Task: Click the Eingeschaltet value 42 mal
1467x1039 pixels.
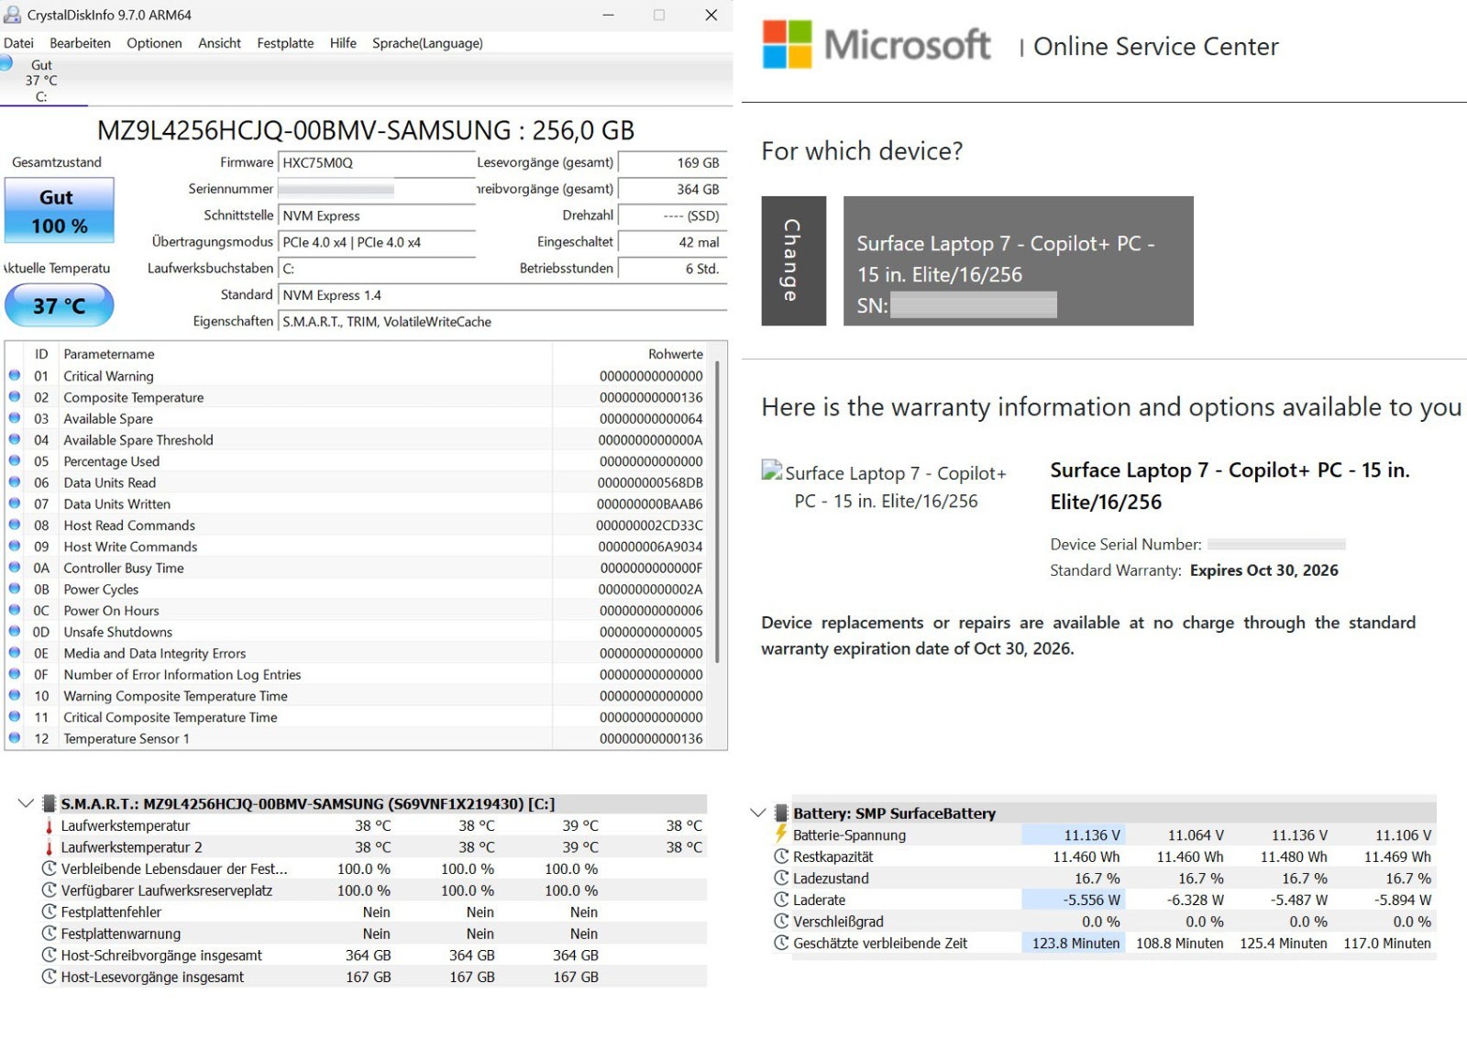Action: click(672, 242)
